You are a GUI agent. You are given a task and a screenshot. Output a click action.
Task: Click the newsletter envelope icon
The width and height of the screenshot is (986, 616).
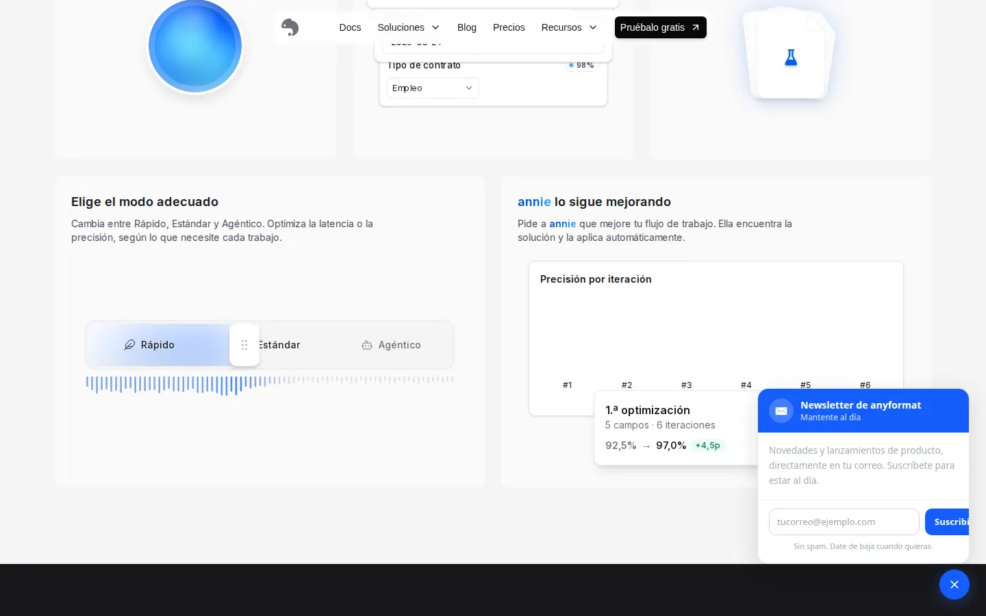pos(781,411)
